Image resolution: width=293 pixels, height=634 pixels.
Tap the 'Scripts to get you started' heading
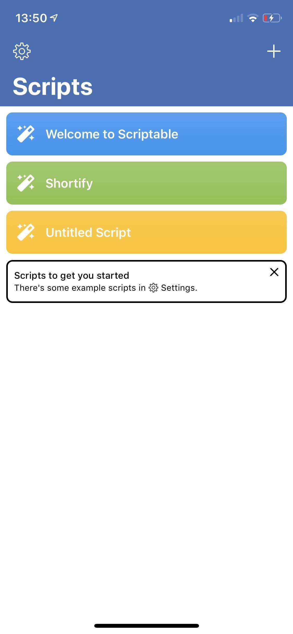pyautogui.click(x=72, y=275)
